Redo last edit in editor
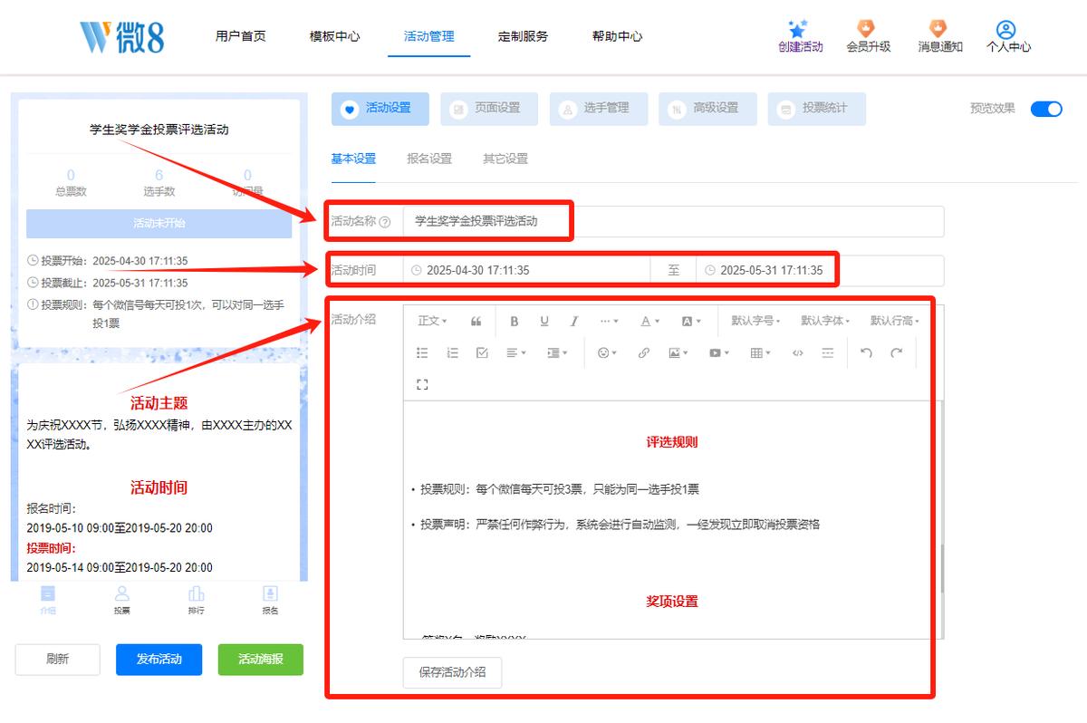This screenshot has height=723, width=1087. click(x=896, y=353)
